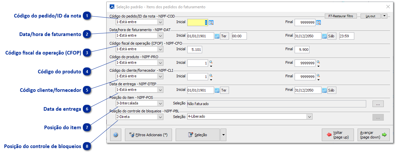Click Data de entrega Inicial date field
The height and width of the screenshot is (155, 401).
[200, 90]
